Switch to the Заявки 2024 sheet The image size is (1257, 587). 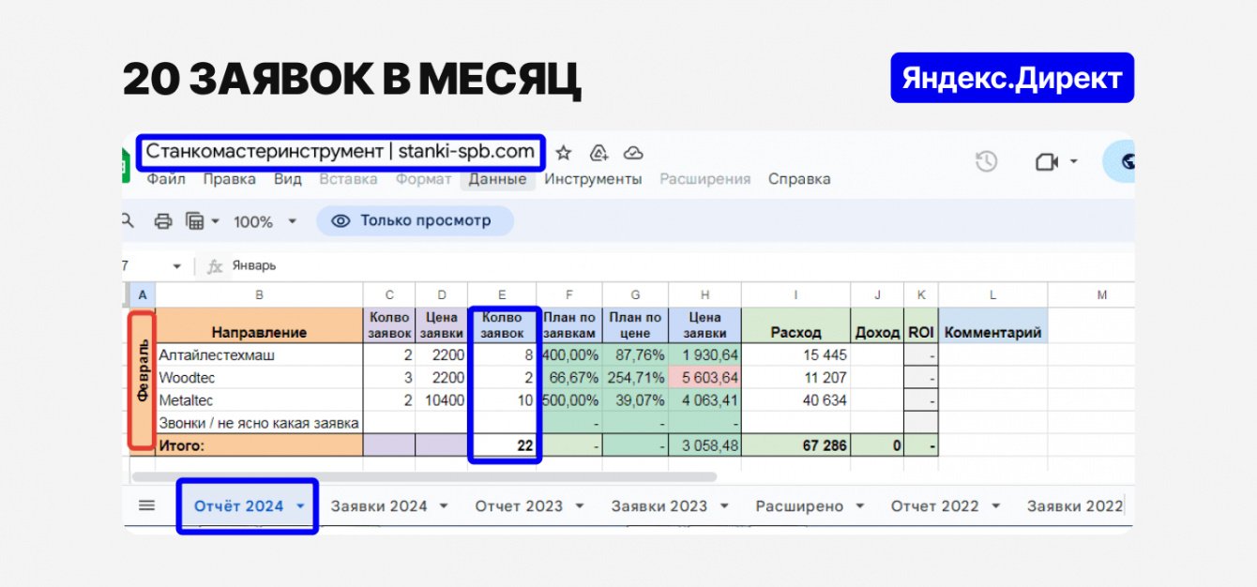[379, 506]
